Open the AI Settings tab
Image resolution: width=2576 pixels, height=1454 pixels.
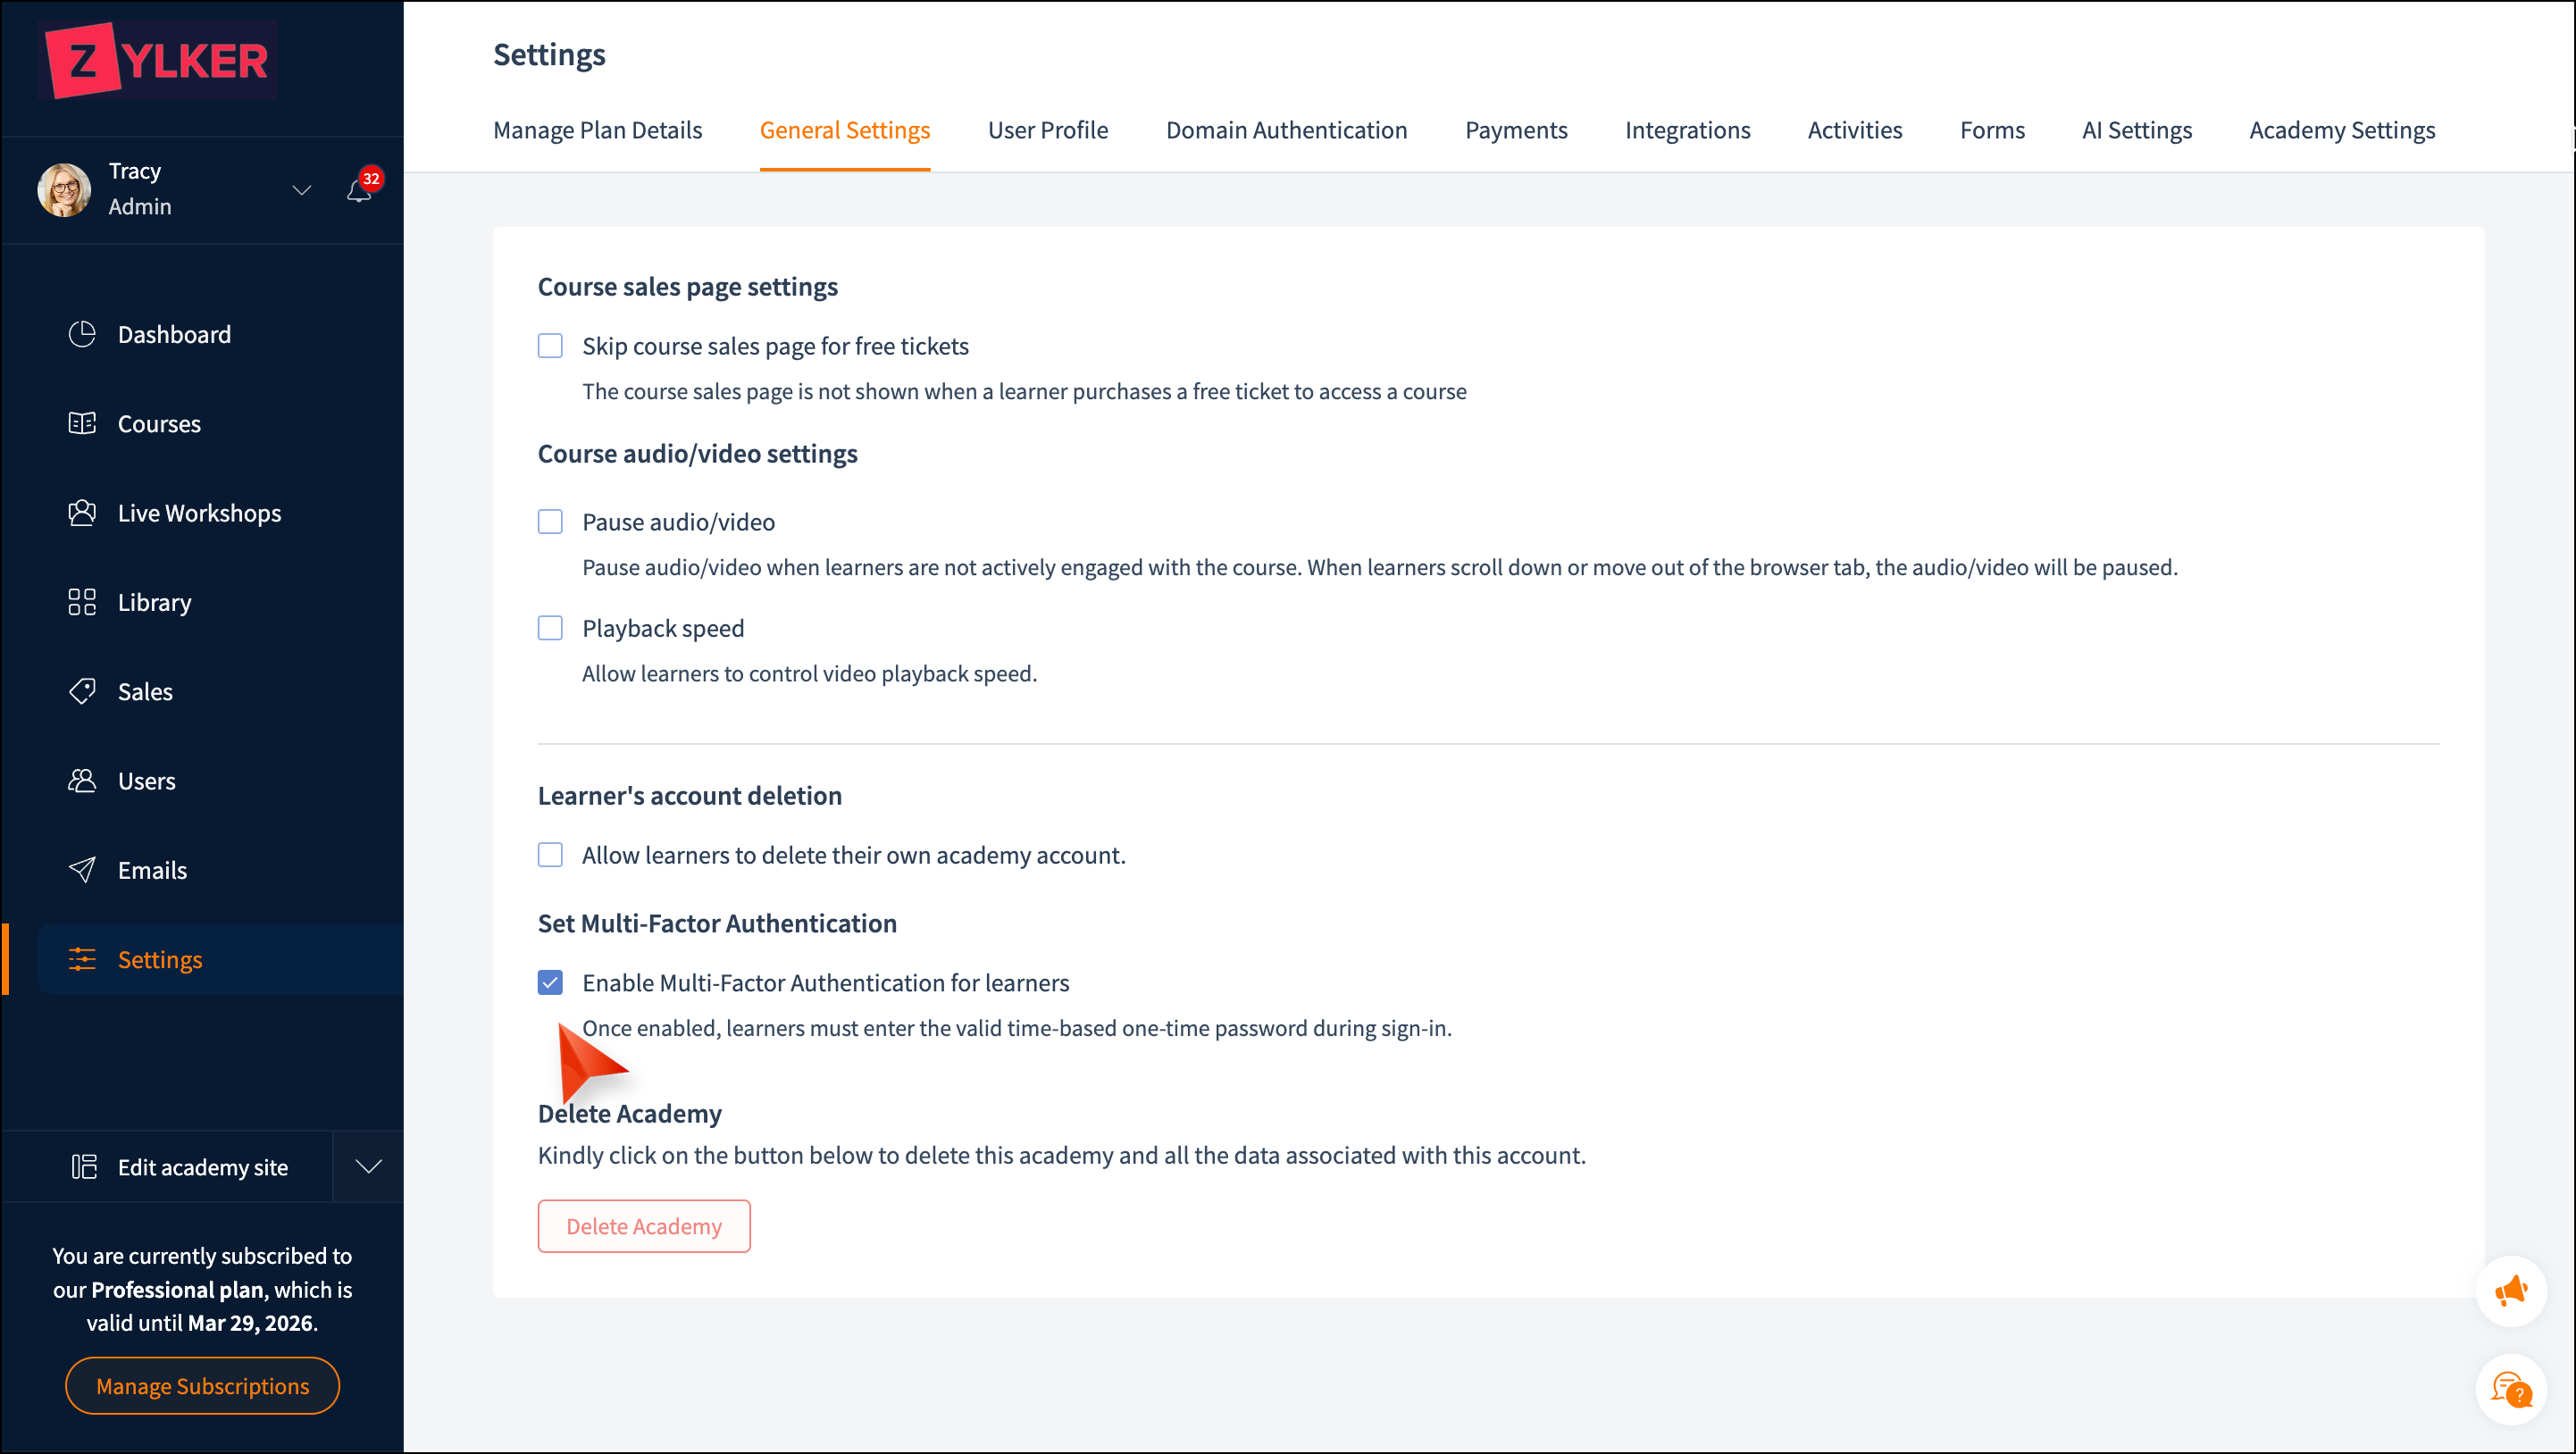click(2136, 130)
